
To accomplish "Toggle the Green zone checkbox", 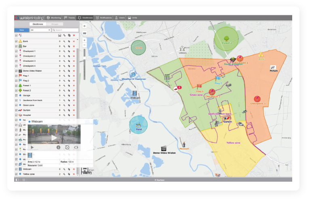I will pos(16,105).
